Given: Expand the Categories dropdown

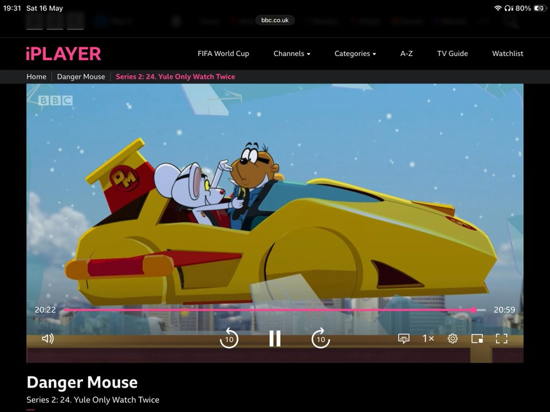Looking at the screenshot, I should 355,54.
